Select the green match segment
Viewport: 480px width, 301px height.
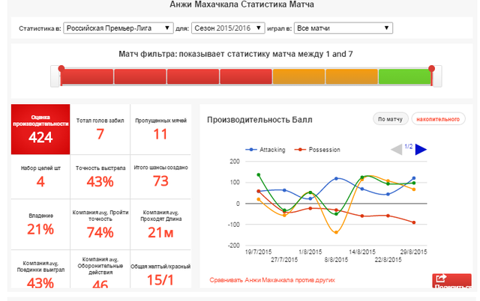(405, 76)
